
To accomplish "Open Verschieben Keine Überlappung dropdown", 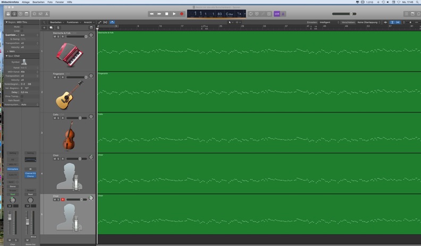I will click(369, 22).
